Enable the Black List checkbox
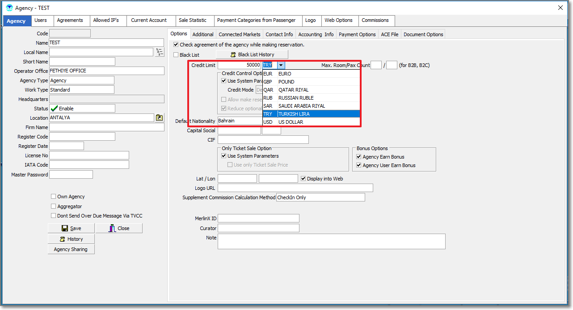This screenshot has height=310, width=573. (x=176, y=55)
